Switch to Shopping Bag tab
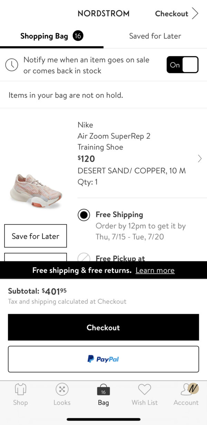Viewport: 207px width, 425px height. coord(44,36)
